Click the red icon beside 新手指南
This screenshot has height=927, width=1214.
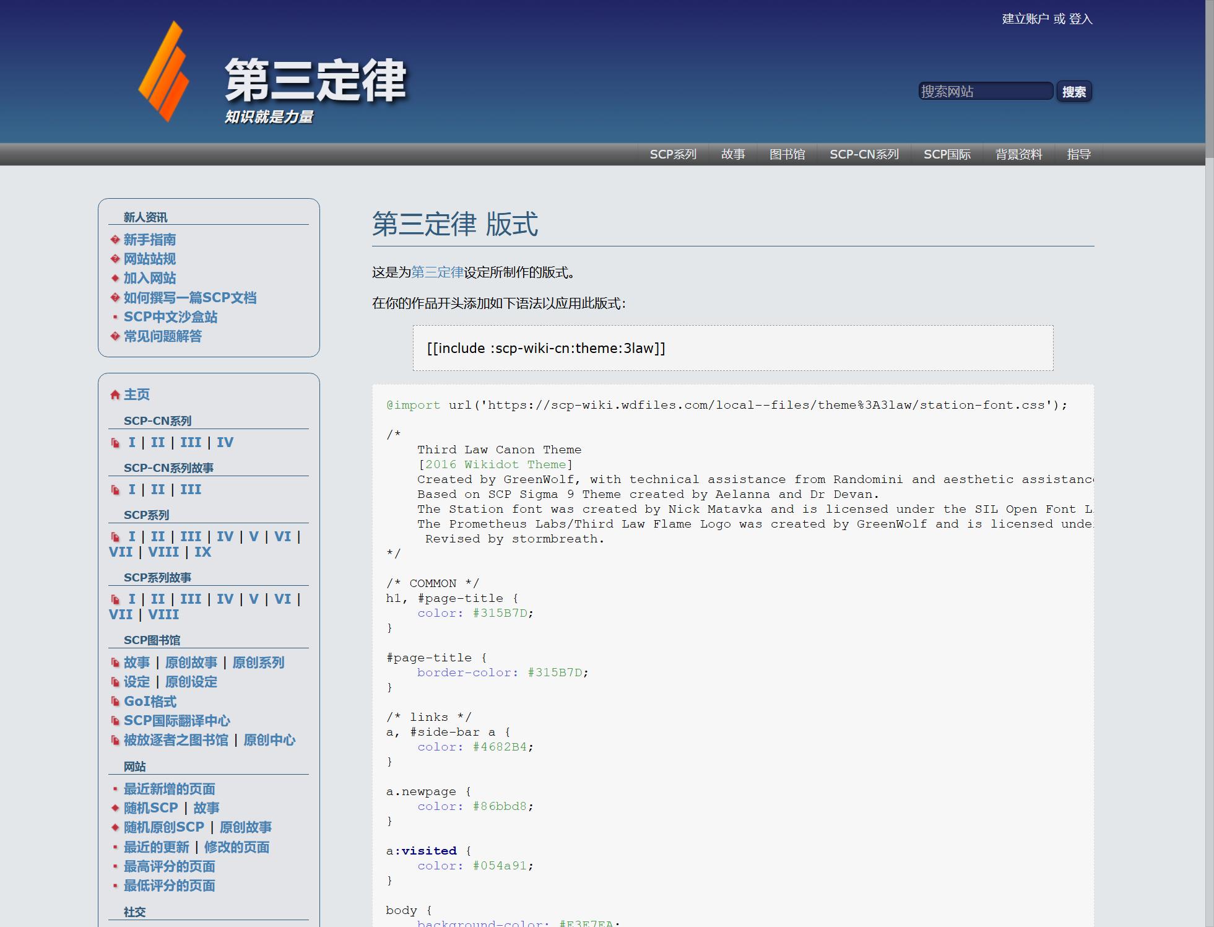pyautogui.click(x=115, y=240)
